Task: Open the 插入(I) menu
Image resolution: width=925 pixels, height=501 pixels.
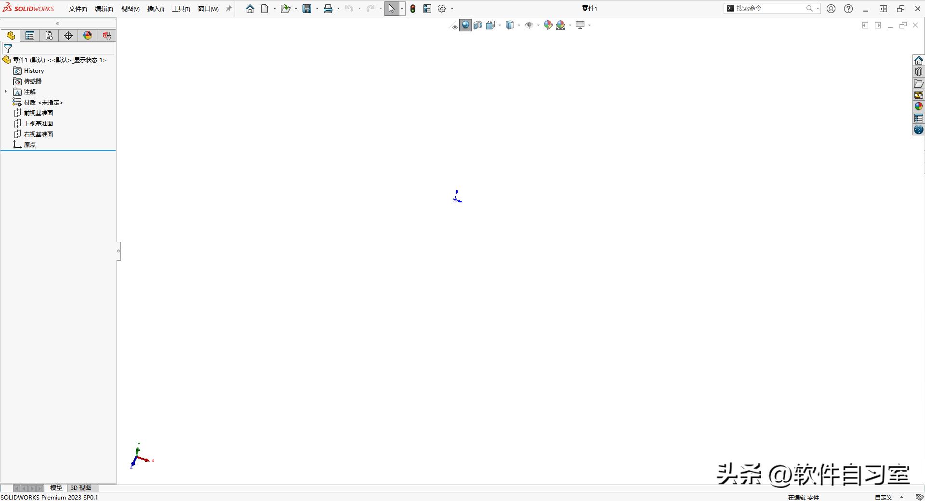Action: [155, 8]
